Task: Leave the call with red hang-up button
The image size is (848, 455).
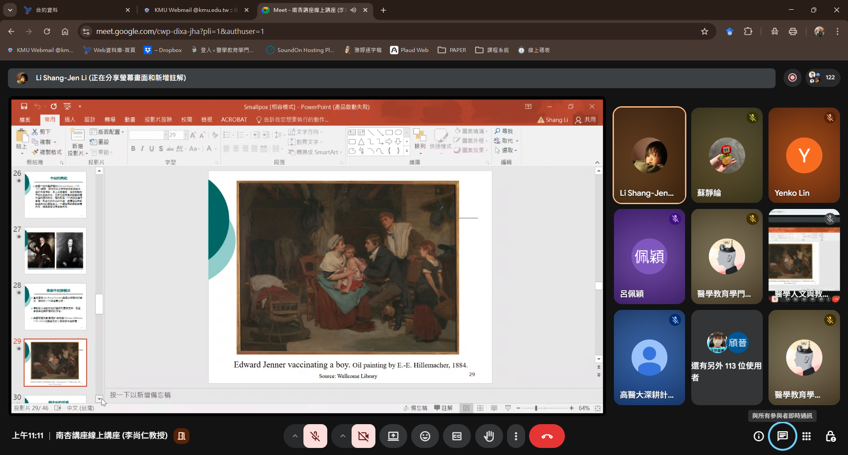Action: tap(547, 436)
